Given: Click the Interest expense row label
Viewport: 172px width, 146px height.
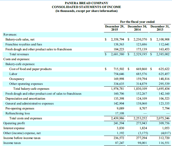Looking at the screenshot, I should pos(14,128).
